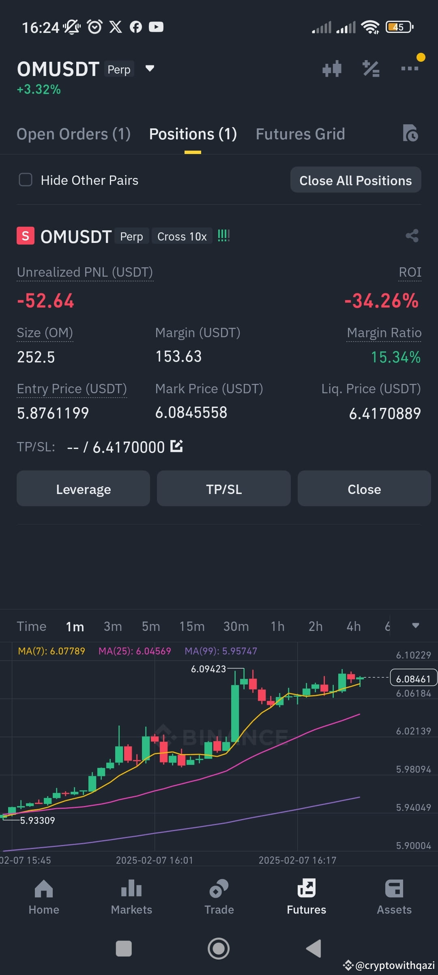This screenshot has height=975, width=438.
Task: Tap Close All Positions button
Action: pos(356,180)
